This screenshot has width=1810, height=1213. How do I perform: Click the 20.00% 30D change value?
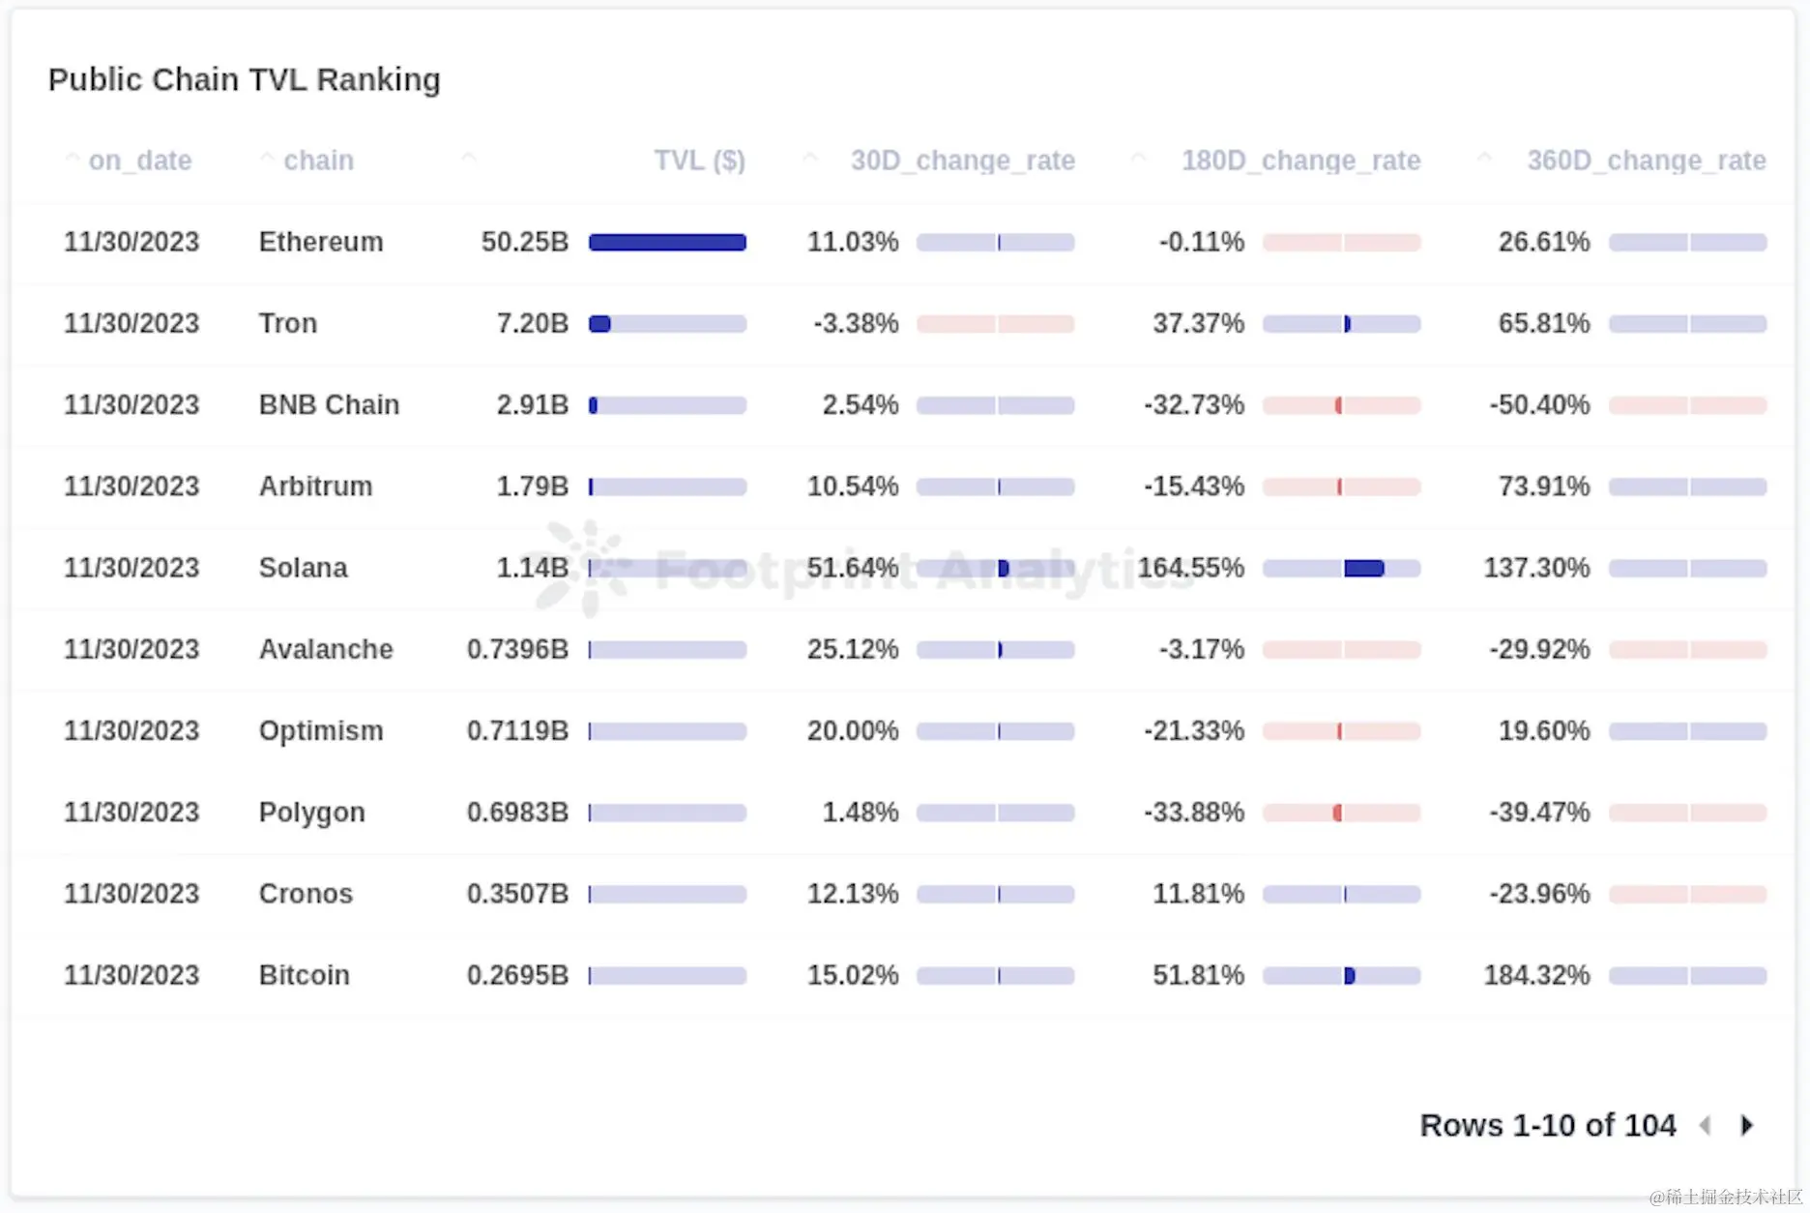[x=853, y=730]
